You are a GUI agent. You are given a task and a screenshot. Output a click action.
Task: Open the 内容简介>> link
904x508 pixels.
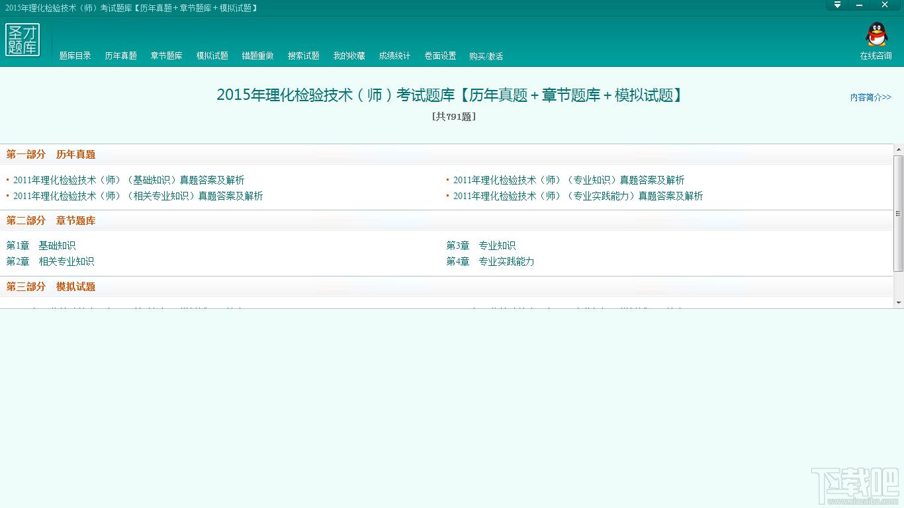pyautogui.click(x=870, y=97)
